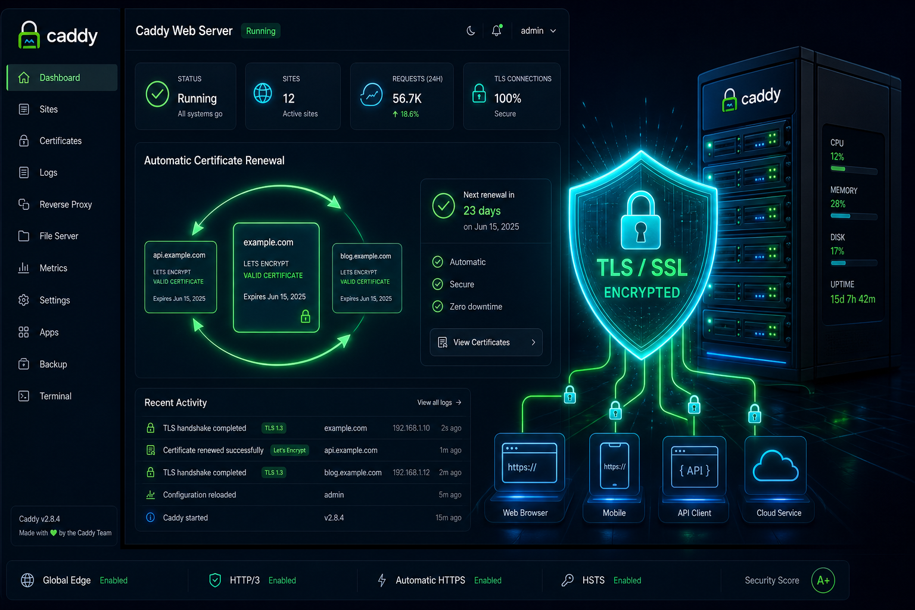The height and width of the screenshot is (610, 915).
Task: Click the TLS Connections lock icon
Action: point(479,93)
